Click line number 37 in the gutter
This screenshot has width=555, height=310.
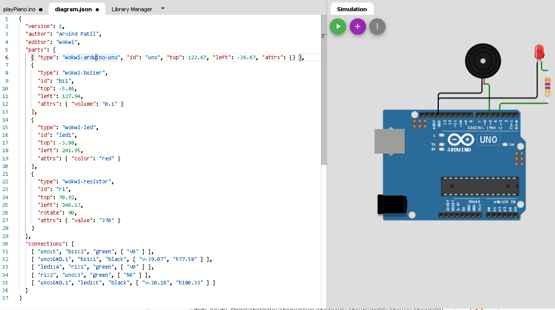tap(5, 298)
